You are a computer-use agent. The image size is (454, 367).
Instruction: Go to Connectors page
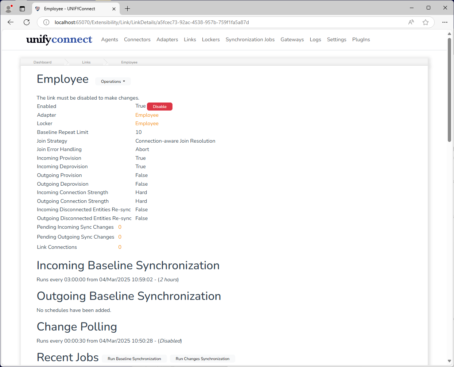pos(137,39)
